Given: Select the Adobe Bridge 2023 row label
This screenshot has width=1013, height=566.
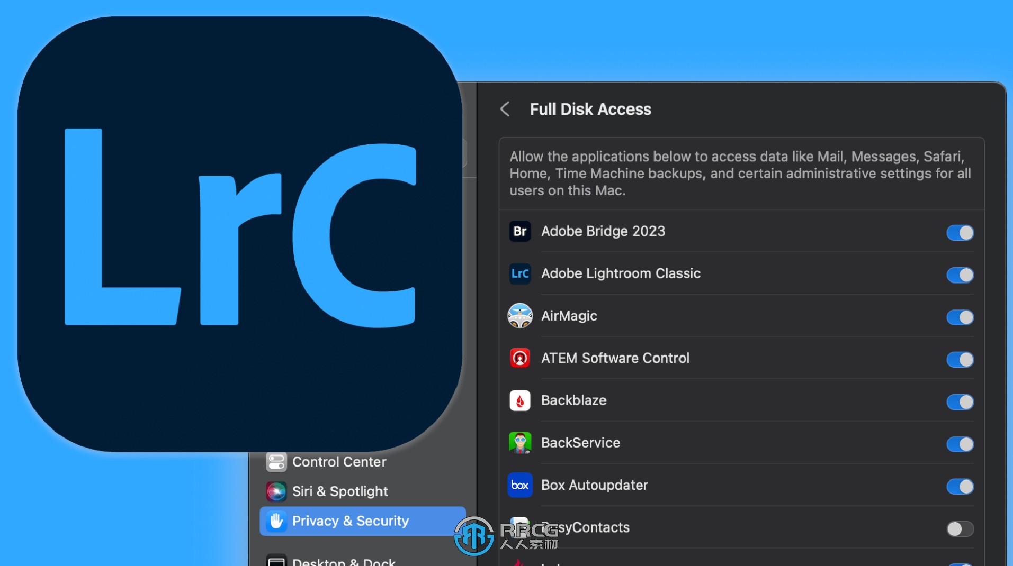Looking at the screenshot, I should pos(603,231).
